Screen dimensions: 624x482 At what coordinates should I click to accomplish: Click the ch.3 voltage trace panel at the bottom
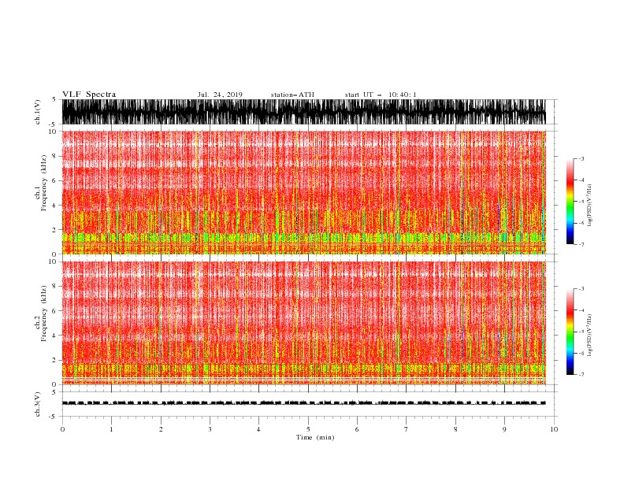coord(309,404)
